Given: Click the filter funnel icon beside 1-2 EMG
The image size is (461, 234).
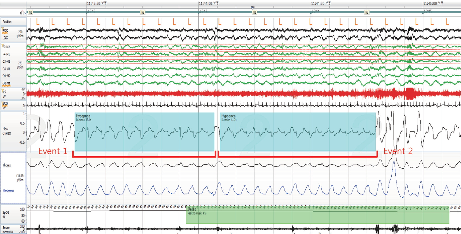Looking at the screenshot, I should point(3,90).
